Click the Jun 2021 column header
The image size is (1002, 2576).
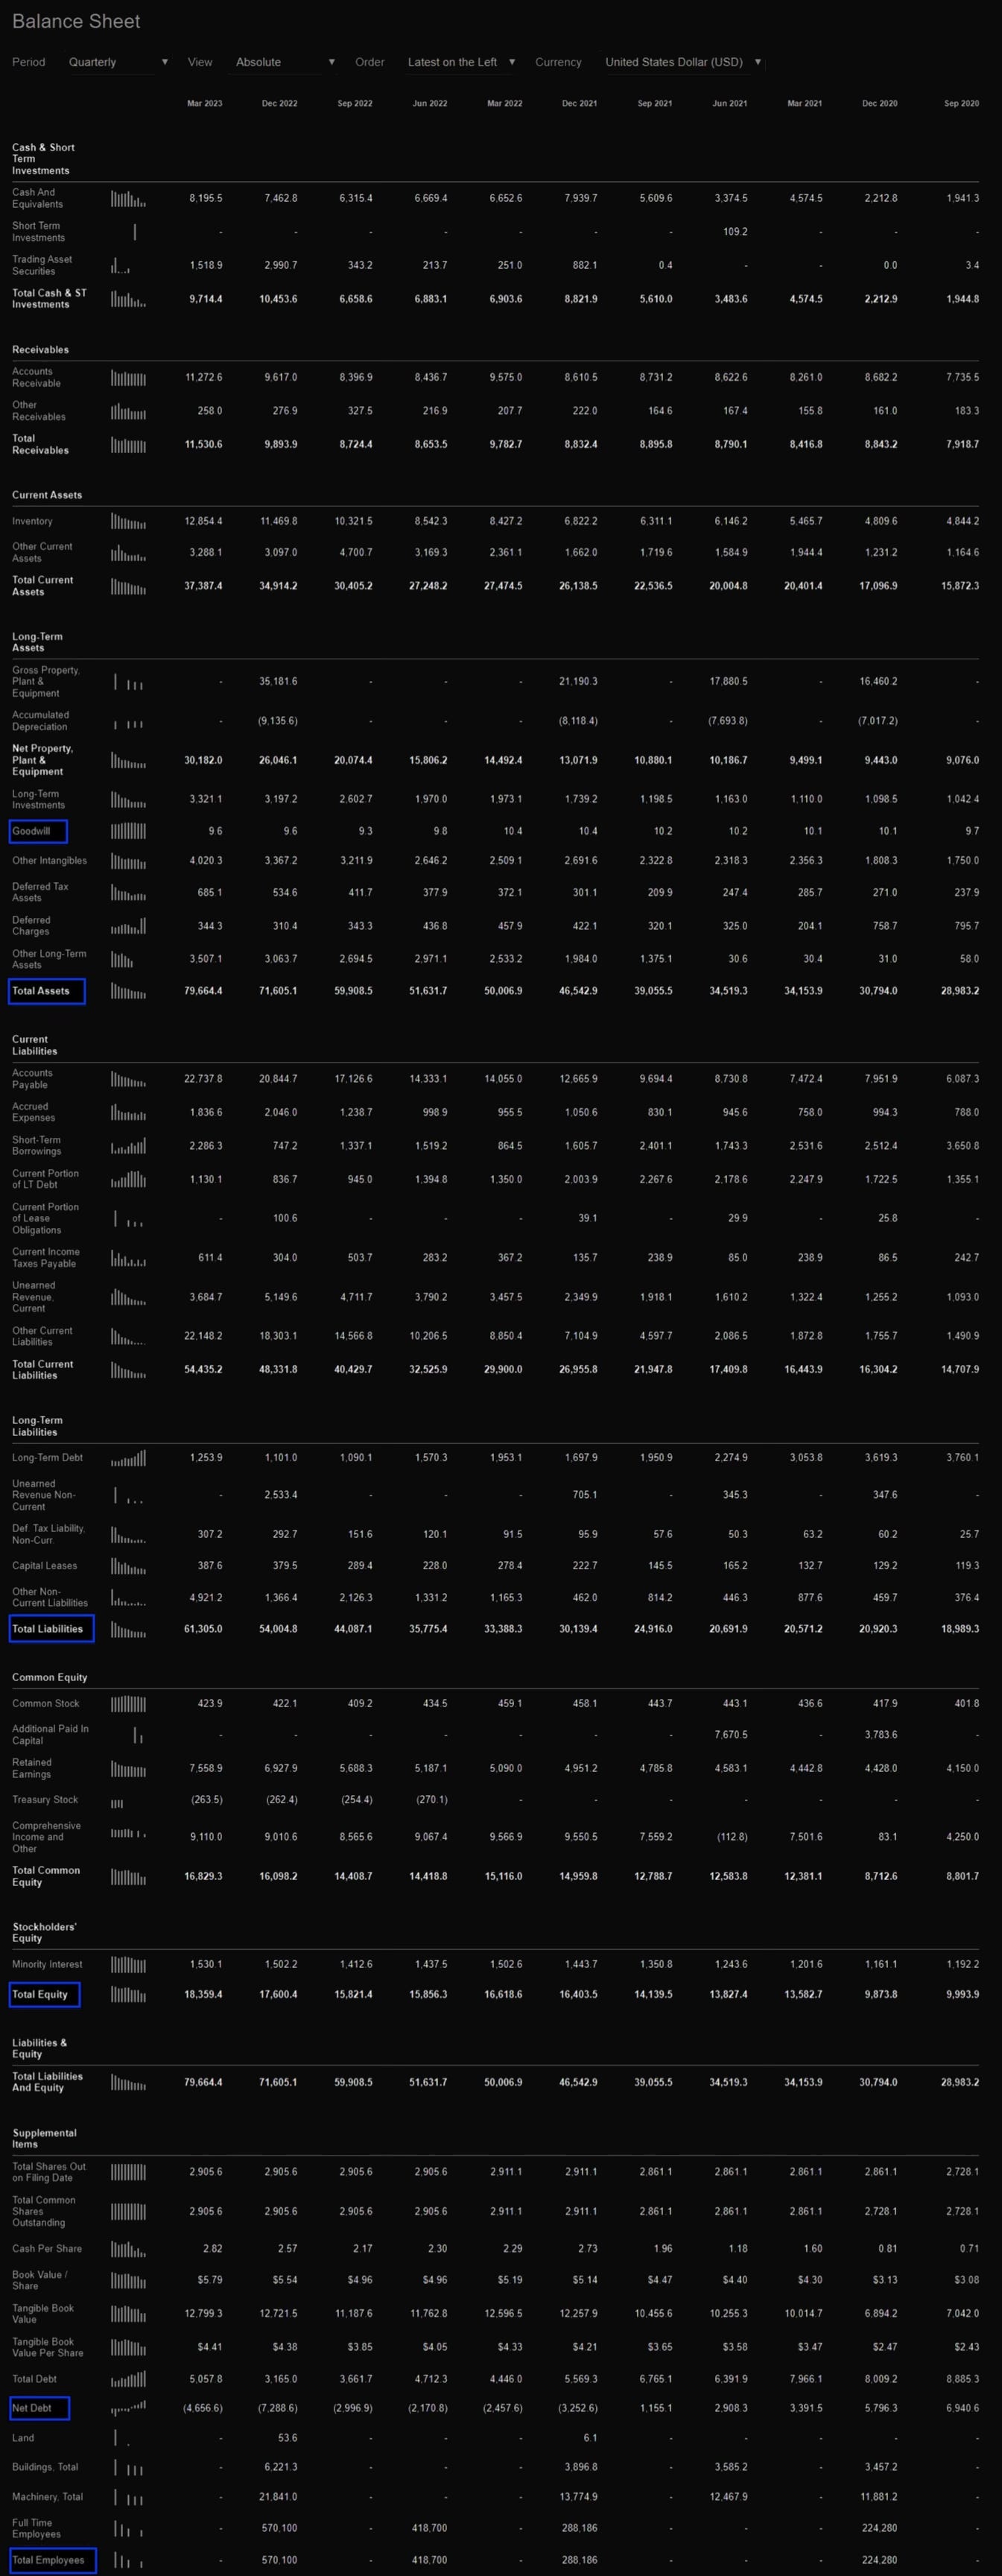point(729,103)
